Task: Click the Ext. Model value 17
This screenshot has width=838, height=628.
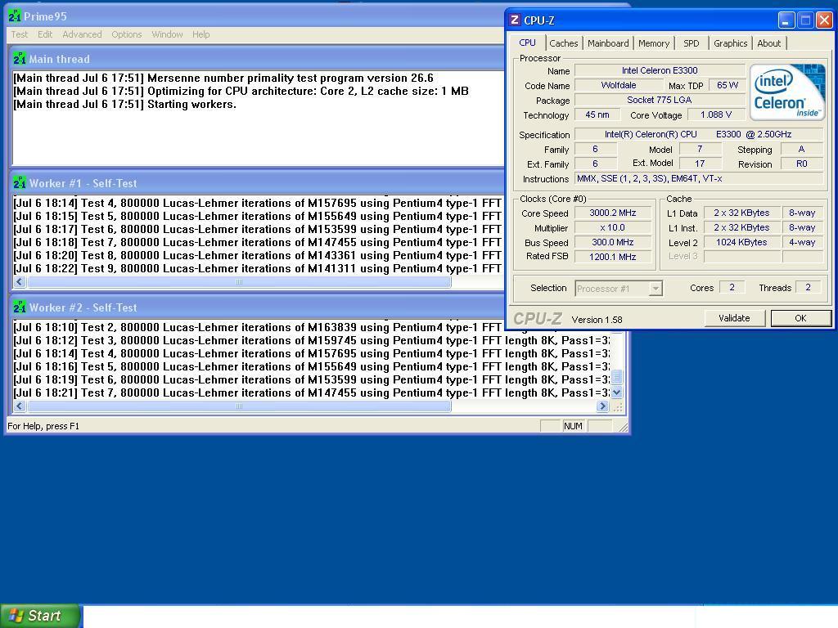Action: point(700,164)
